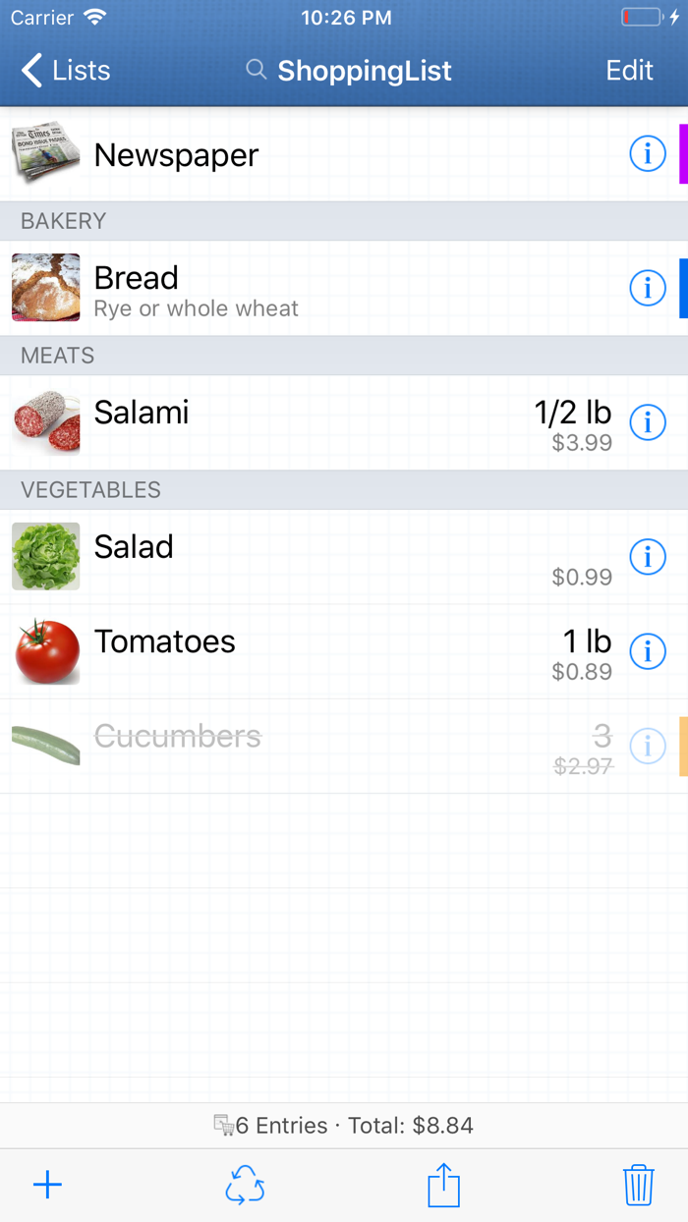Open the share sheet icon
This screenshot has height=1222, width=688.
[x=442, y=1185]
